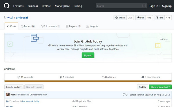View the 0 releases page
Image resolution: width=174 pixels, height=107 pixels.
click(x=109, y=77)
